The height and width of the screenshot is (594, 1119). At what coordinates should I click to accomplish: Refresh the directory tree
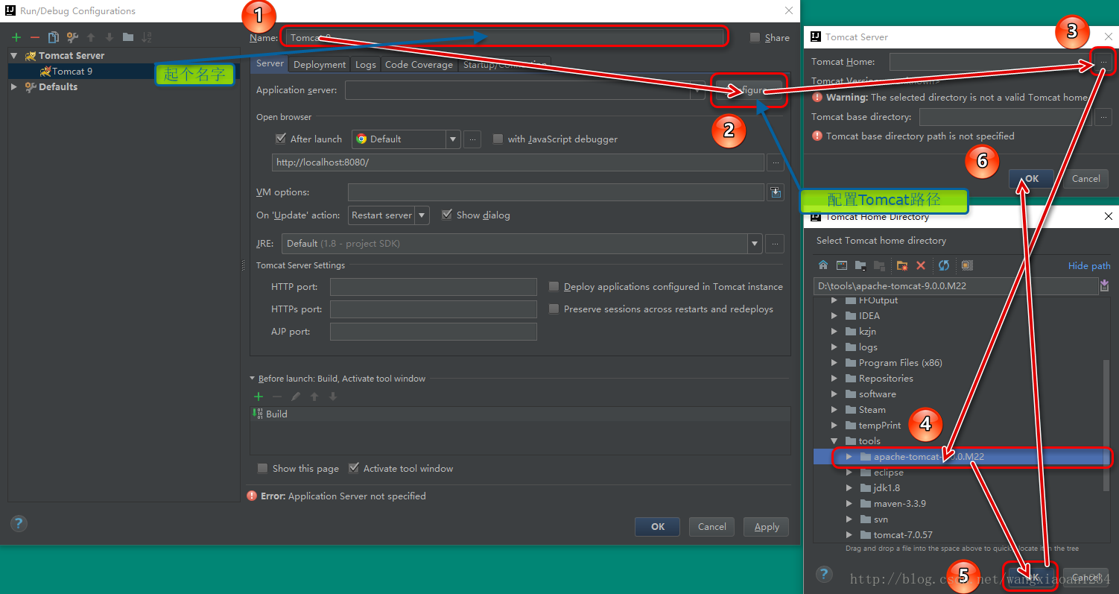(x=944, y=265)
